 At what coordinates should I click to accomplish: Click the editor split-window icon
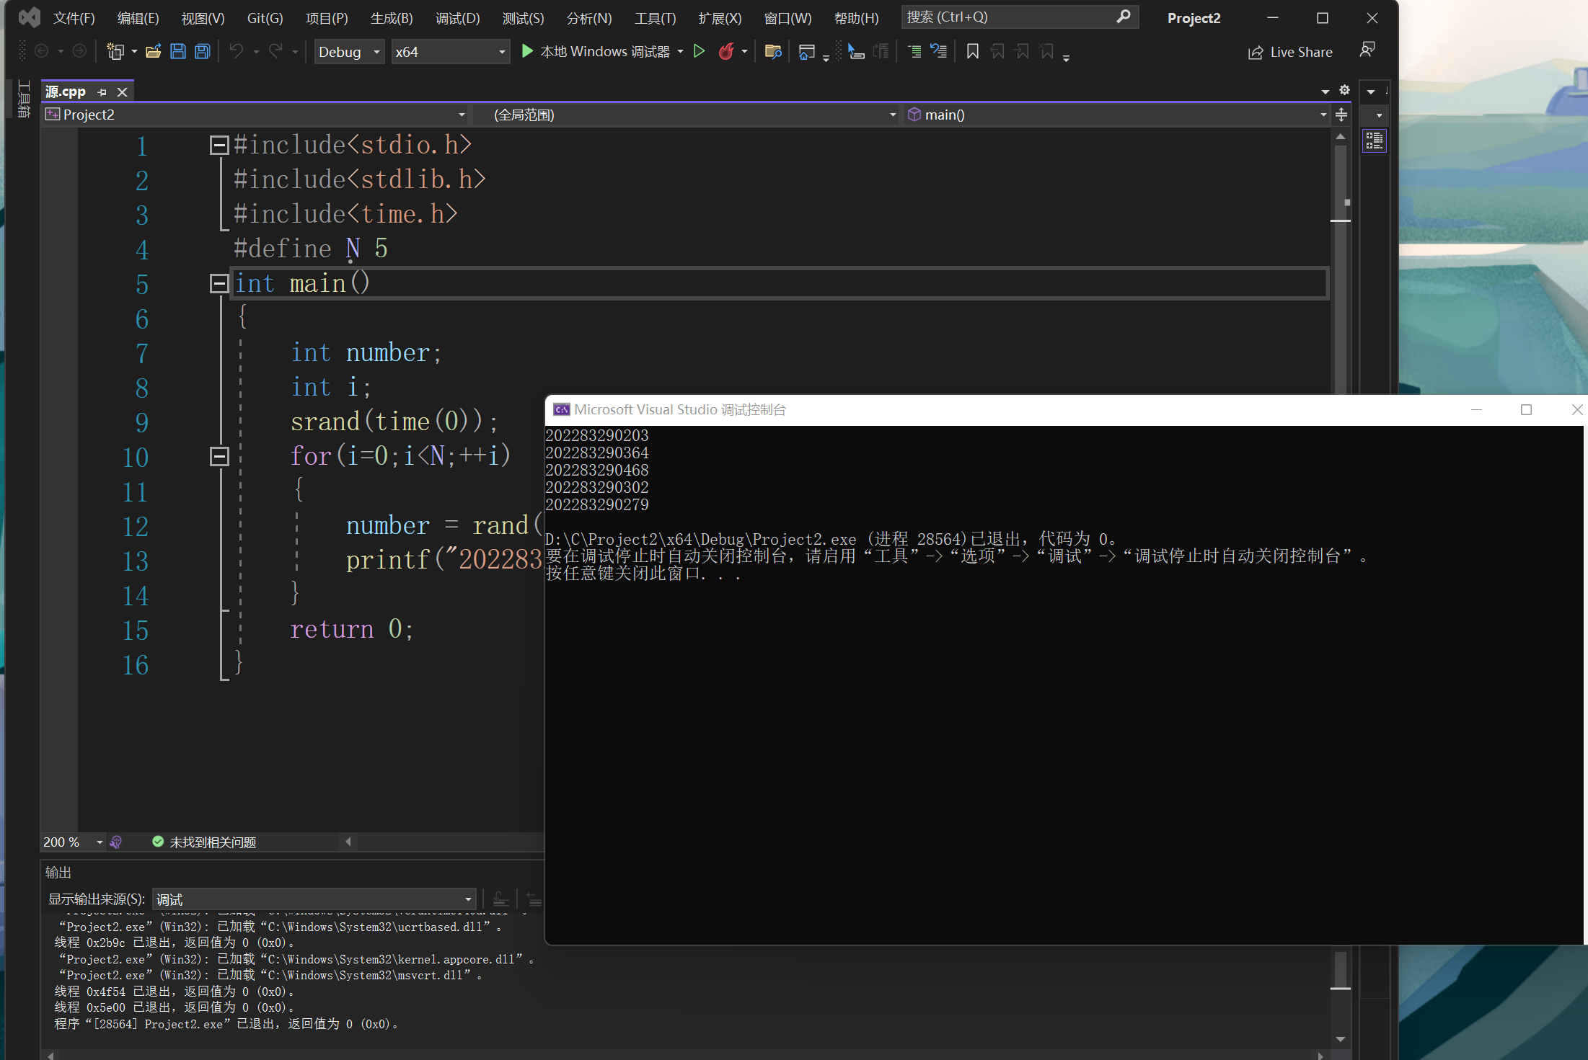point(1341,115)
